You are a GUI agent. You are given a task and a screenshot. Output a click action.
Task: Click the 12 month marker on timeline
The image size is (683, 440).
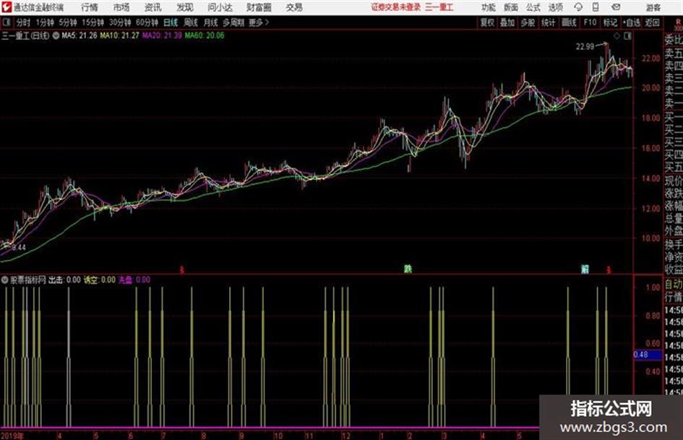(346, 436)
